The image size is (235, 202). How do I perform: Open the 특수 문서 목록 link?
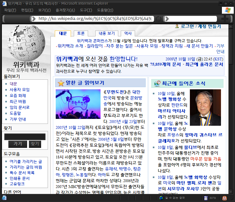pyautogui.click(x=22, y=173)
